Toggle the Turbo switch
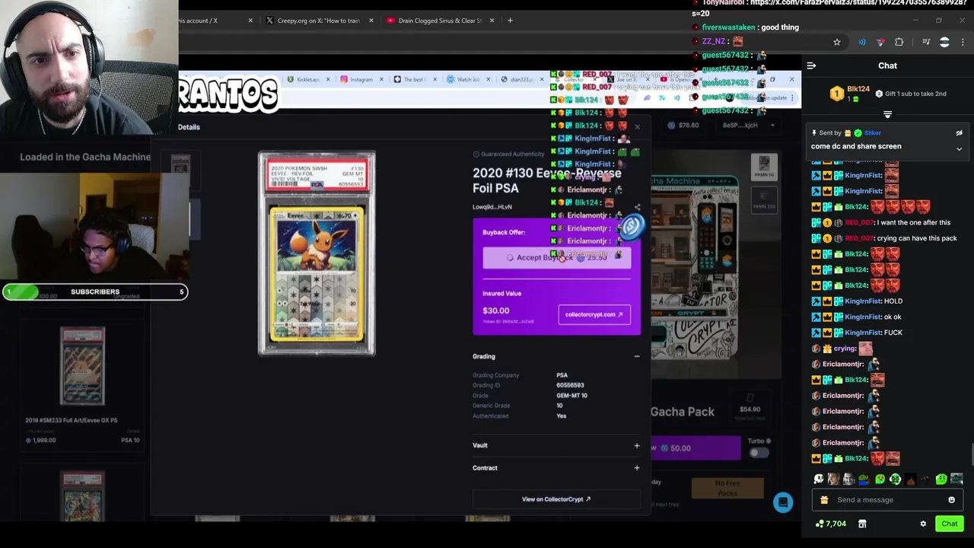Image resolution: width=974 pixels, height=548 pixels. [758, 453]
